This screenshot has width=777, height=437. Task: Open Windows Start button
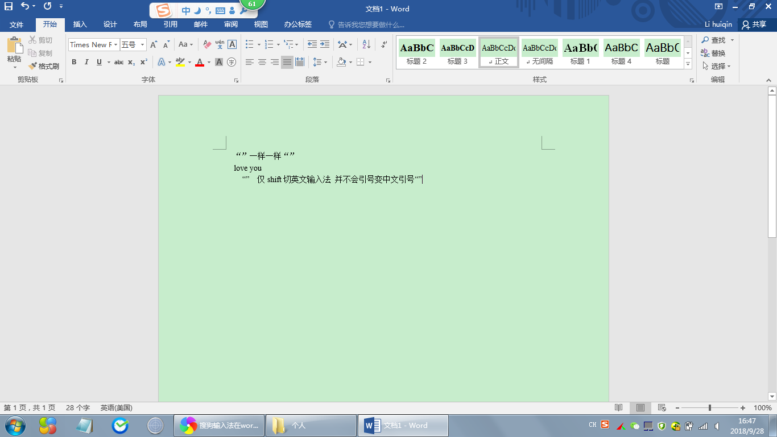click(14, 426)
